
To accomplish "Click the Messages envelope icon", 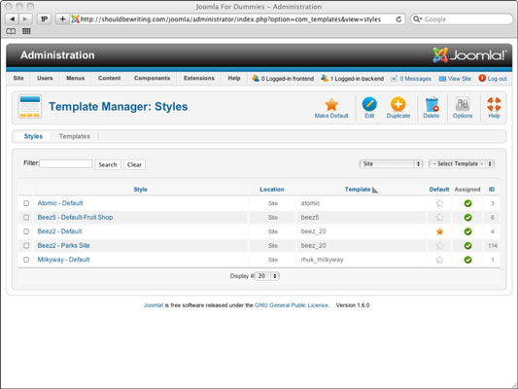I will coord(395,79).
